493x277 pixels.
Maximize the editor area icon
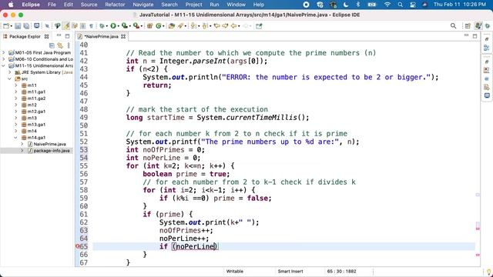(x=475, y=36)
